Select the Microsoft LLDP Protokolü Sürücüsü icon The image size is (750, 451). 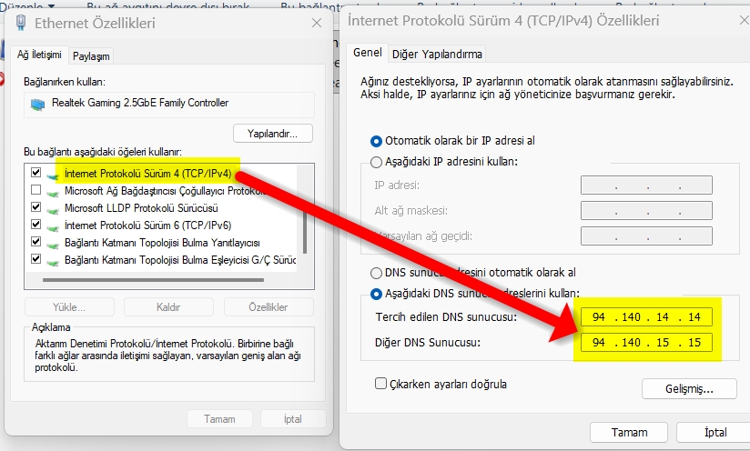click(52, 210)
